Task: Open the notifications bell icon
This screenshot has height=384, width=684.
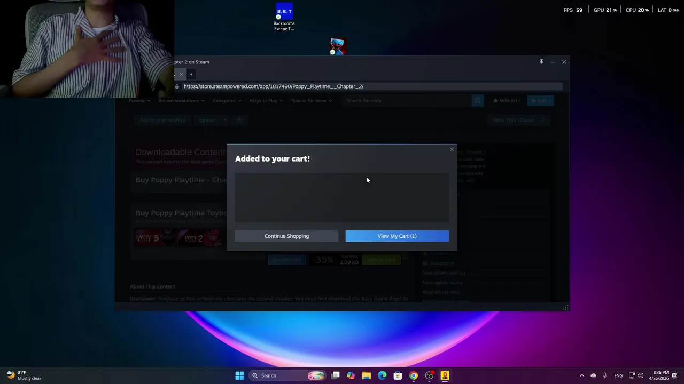Action: coord(675,375)
